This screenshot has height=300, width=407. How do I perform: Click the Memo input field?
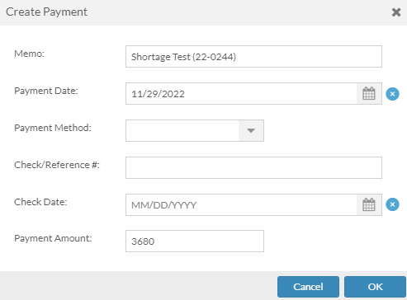(x=253, y=57)
